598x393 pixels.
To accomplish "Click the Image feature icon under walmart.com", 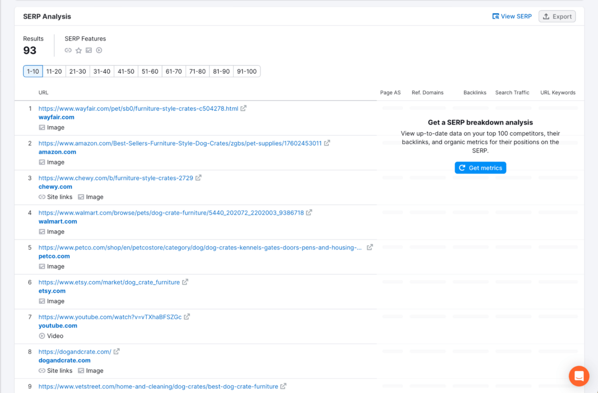I will click(x=42, y=232).
